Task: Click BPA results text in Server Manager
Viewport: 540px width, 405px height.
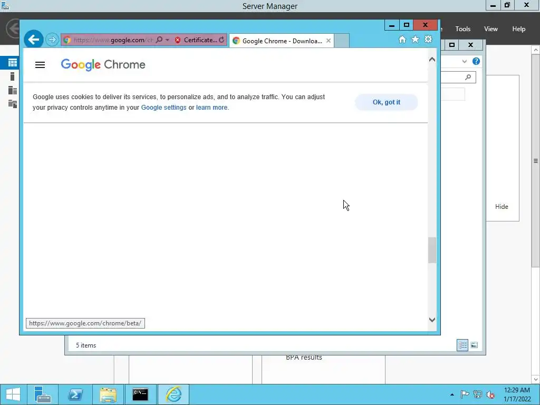Action: tap(304, 358)
